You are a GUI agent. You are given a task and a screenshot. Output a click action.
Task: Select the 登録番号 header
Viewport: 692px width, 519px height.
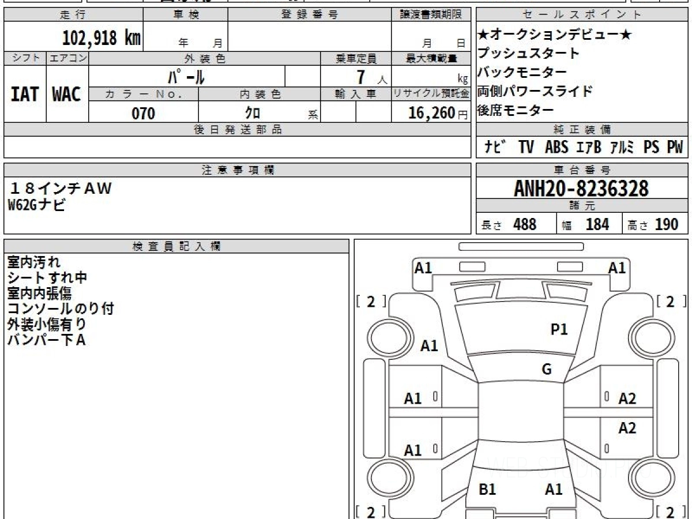tap(309, 15)
